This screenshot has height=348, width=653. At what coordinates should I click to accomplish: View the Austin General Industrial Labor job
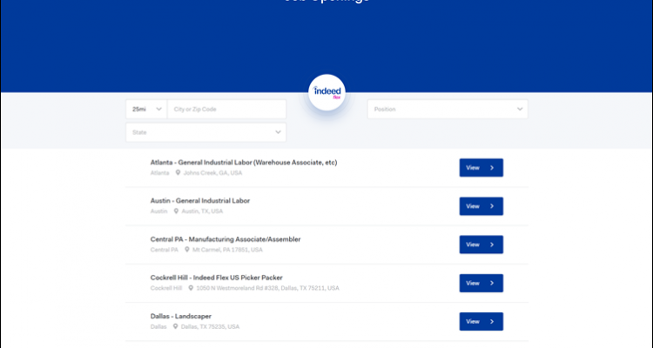[481, 206]
